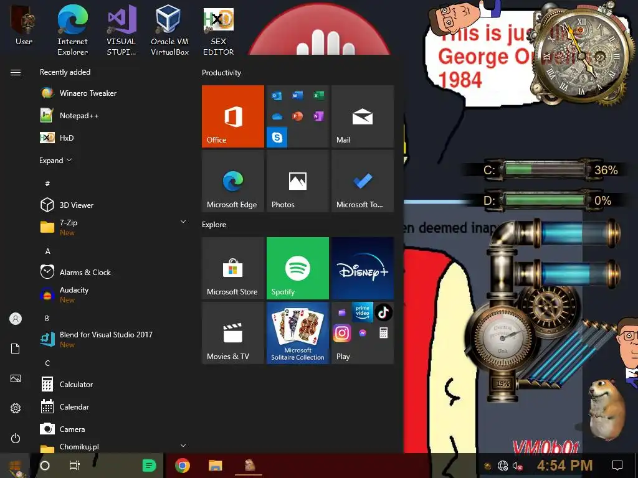Open the HxD EDITOR desktop shortcut

pyautogui.click(x=219, y=30)
